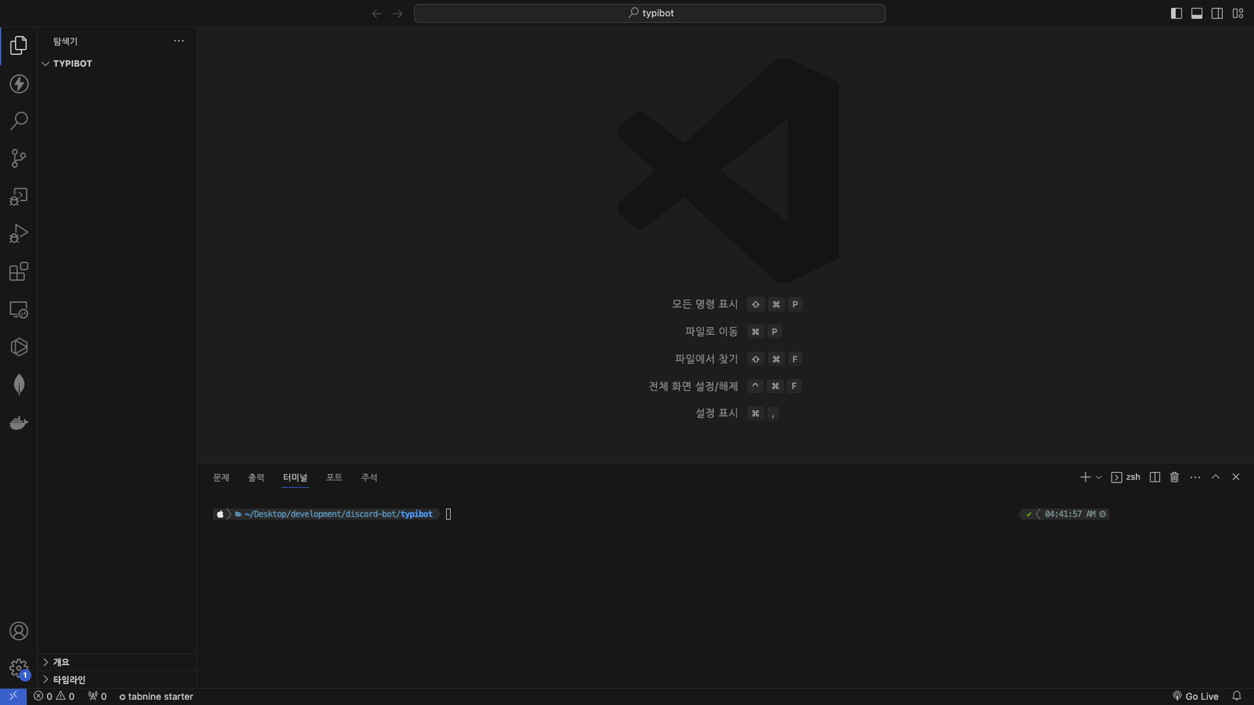
Task: Toggle primary sidebar visibility
Action: click(x=1176, y=13)
